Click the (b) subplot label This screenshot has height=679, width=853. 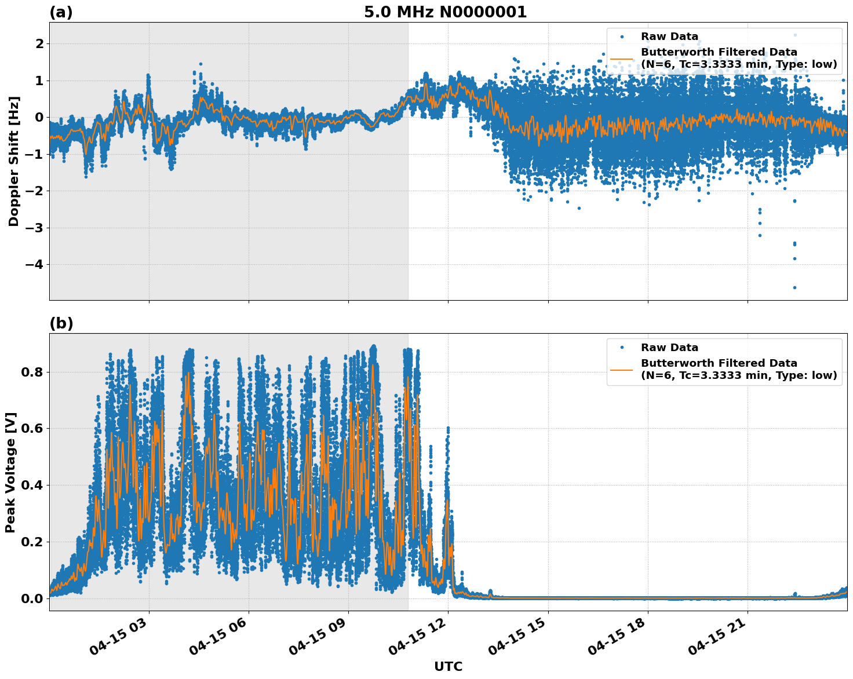61,323
